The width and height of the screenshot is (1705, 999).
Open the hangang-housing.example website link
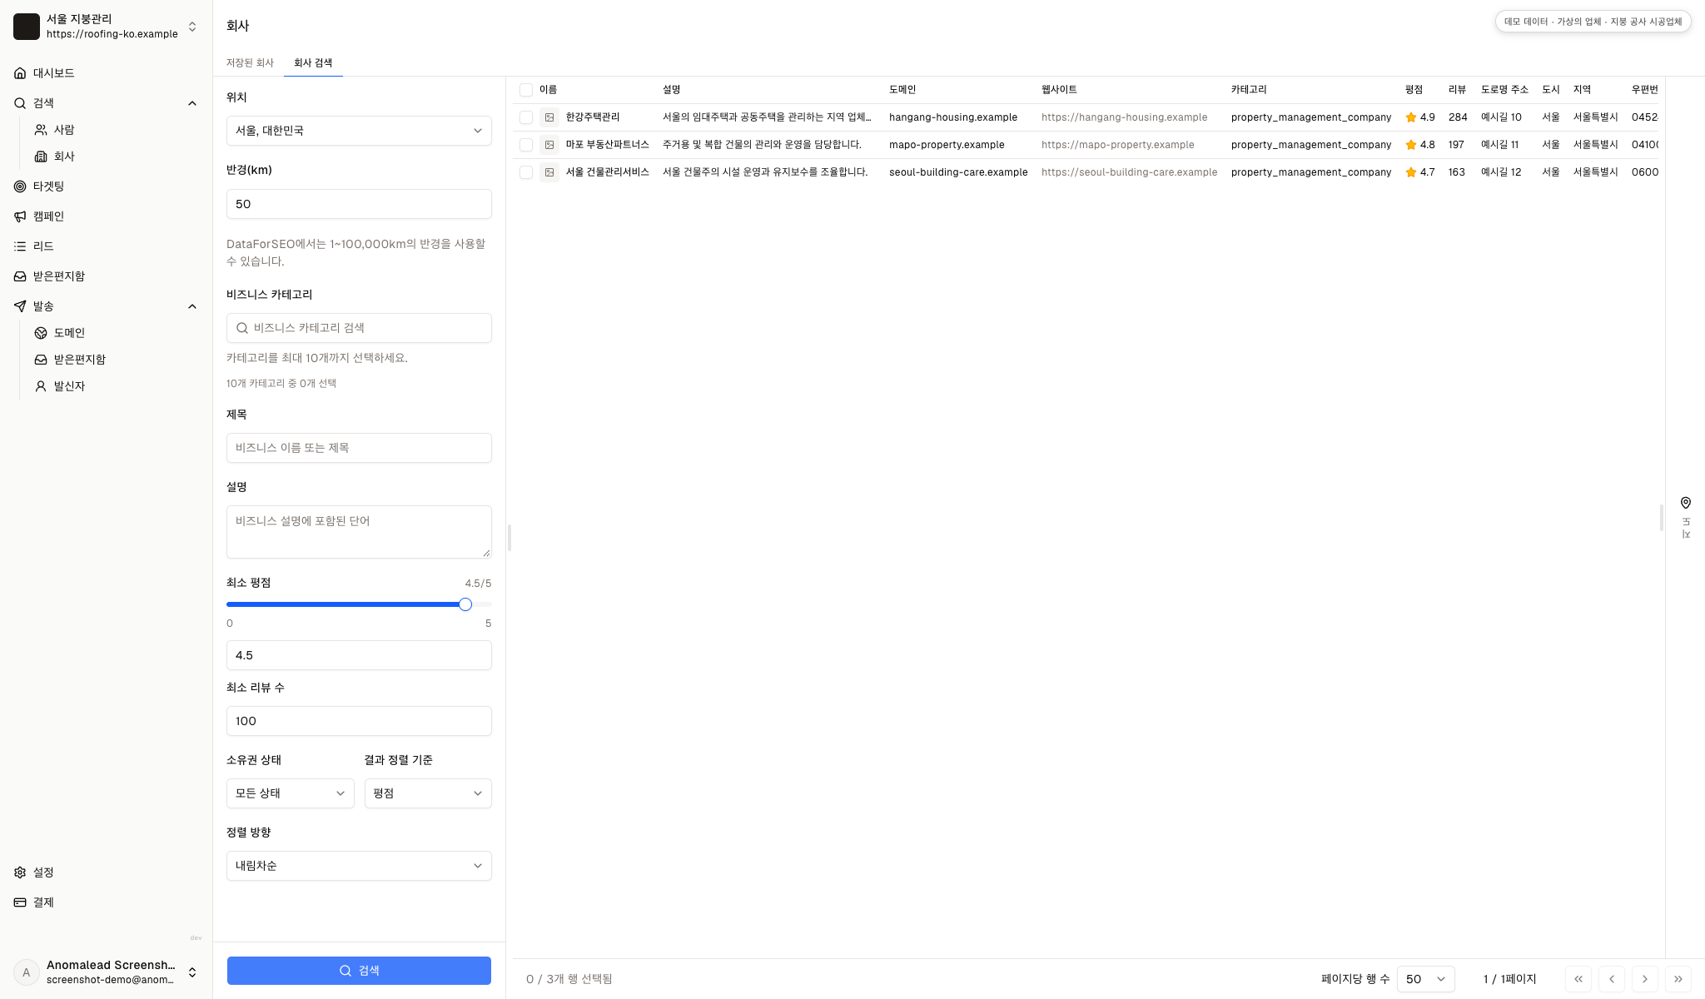pos(1124,117)
